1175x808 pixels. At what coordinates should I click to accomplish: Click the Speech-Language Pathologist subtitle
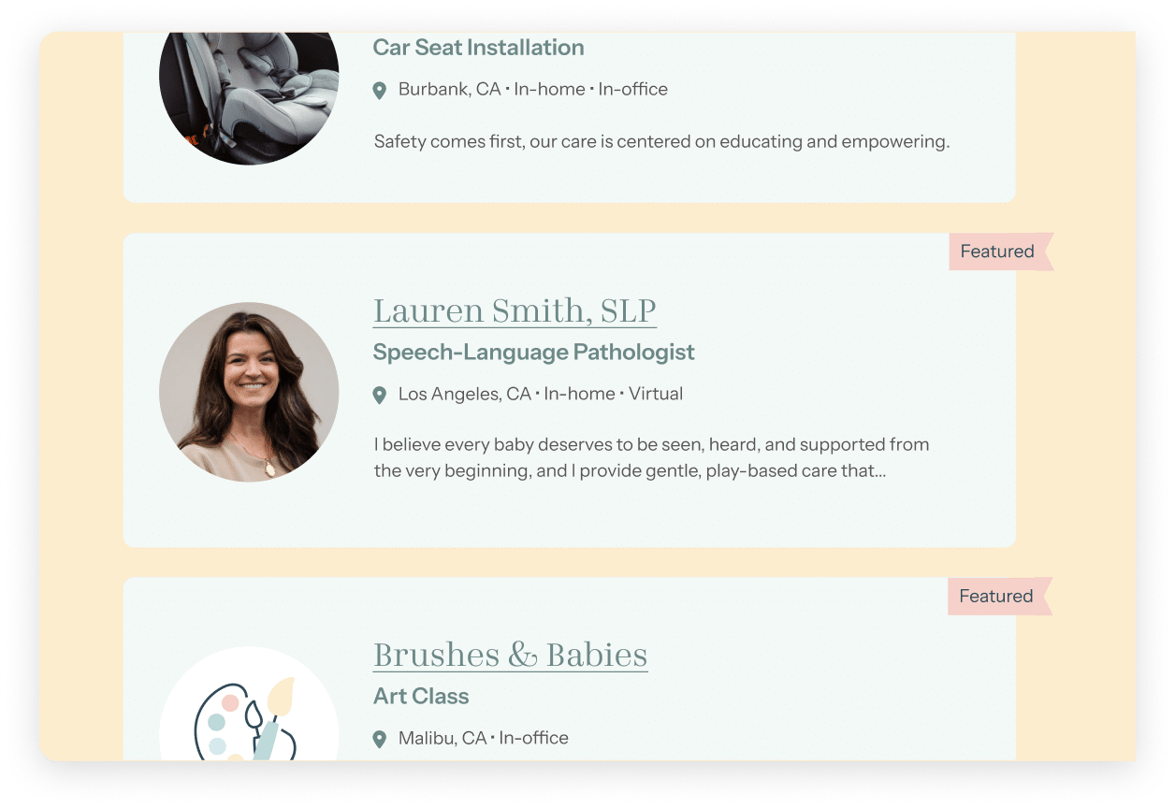533,353
